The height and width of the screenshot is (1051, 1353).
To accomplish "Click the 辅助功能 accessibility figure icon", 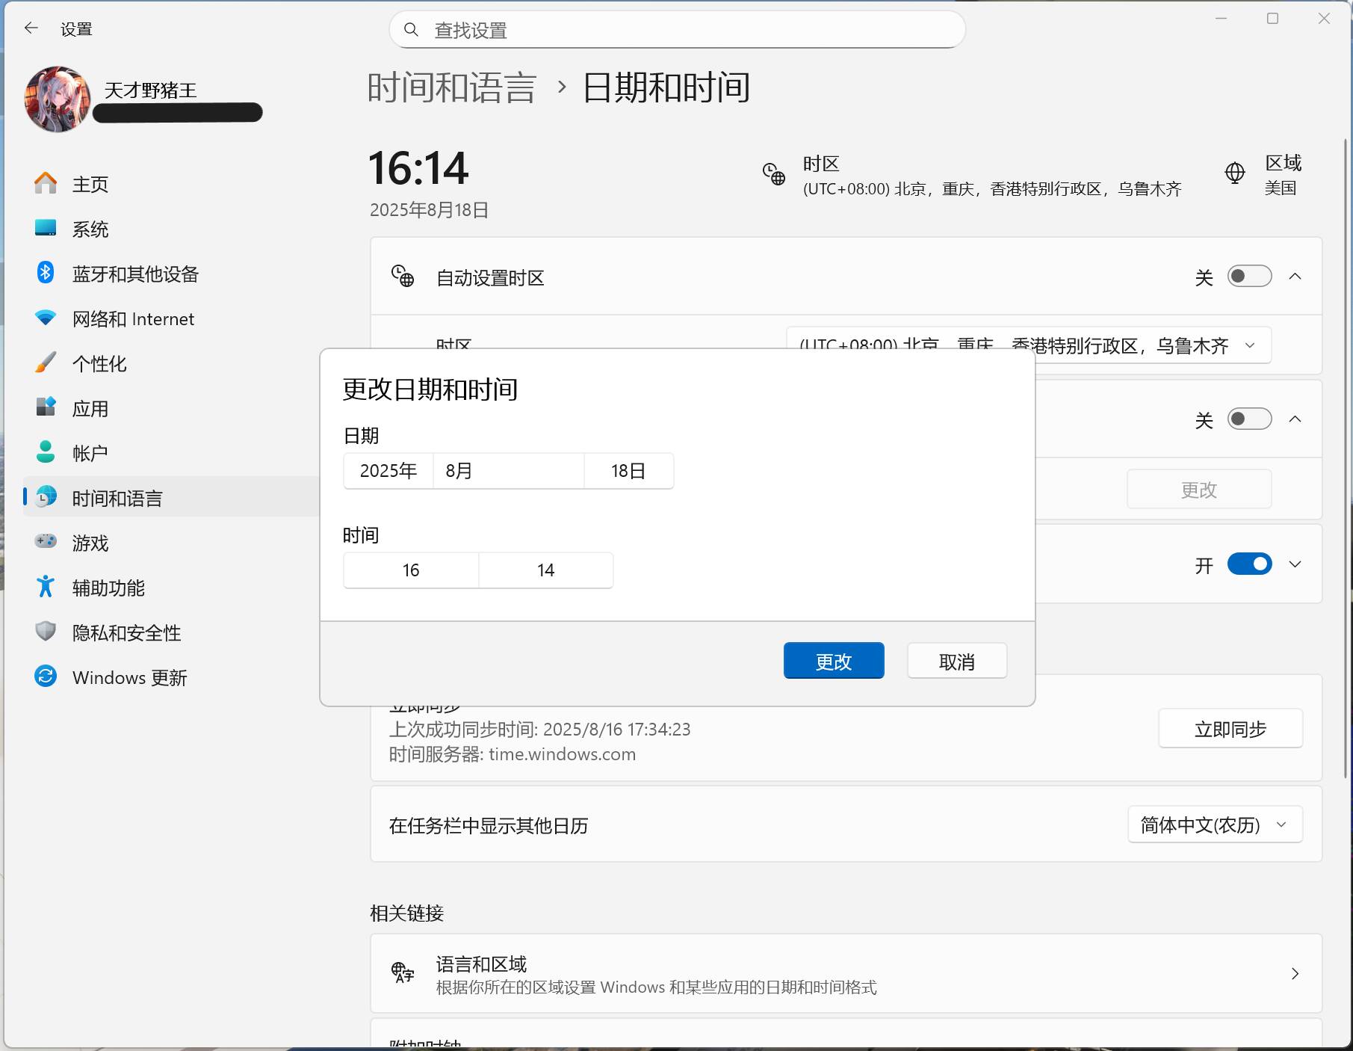I will 46,587.
